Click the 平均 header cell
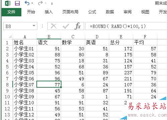This screenshot has height=120, width=167. (x=145, y=42)
